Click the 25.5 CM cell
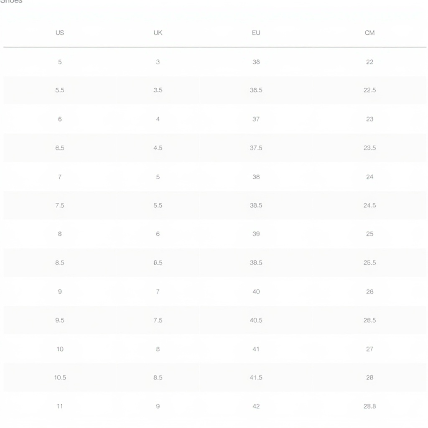Screen dimensions: 428x428 tap(369, 263)
